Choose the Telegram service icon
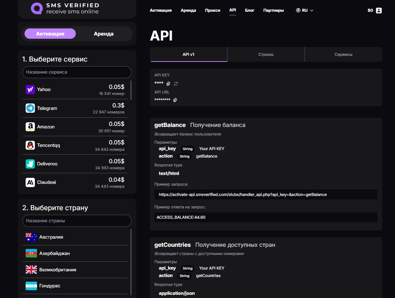The height and width of the screenshot is (298, 395). pyautogui.click(x=30, y=108)
